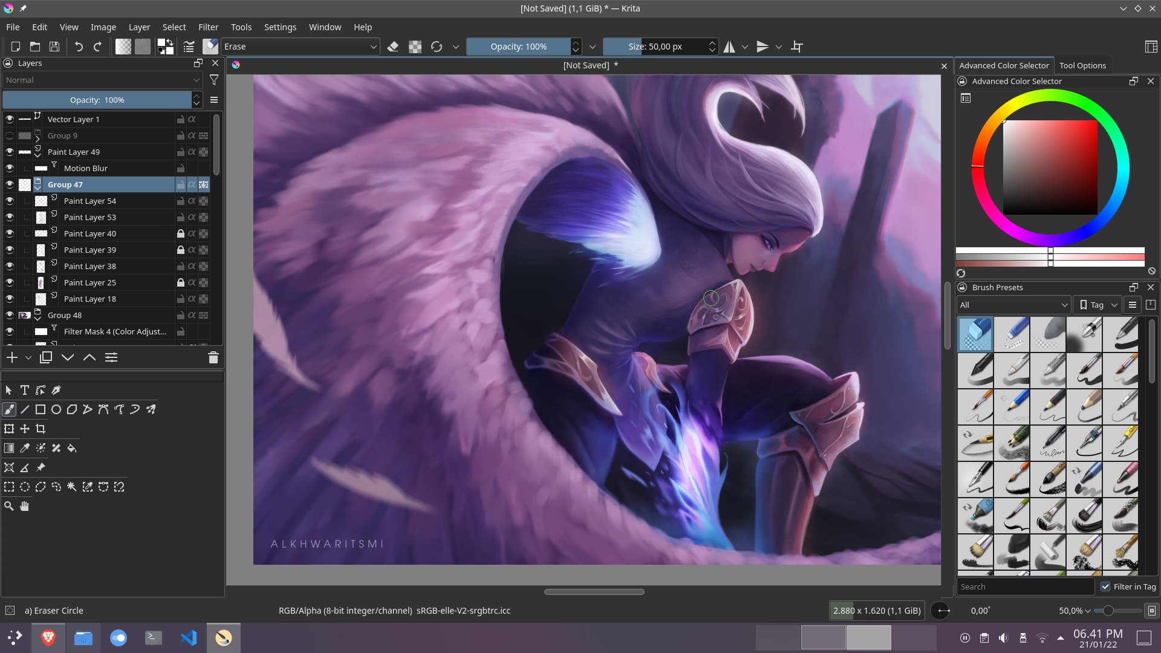This screenshot has width=1161, height=653.
Task: Select the Rectangle tool
Action: [41, 409]
